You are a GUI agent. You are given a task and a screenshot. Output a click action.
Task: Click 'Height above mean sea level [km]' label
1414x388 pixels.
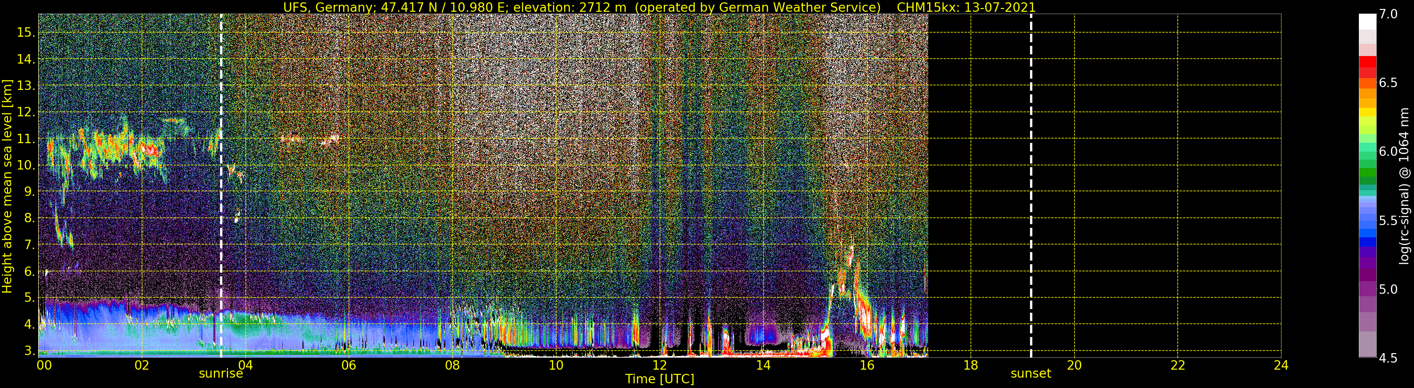point(7,186)
